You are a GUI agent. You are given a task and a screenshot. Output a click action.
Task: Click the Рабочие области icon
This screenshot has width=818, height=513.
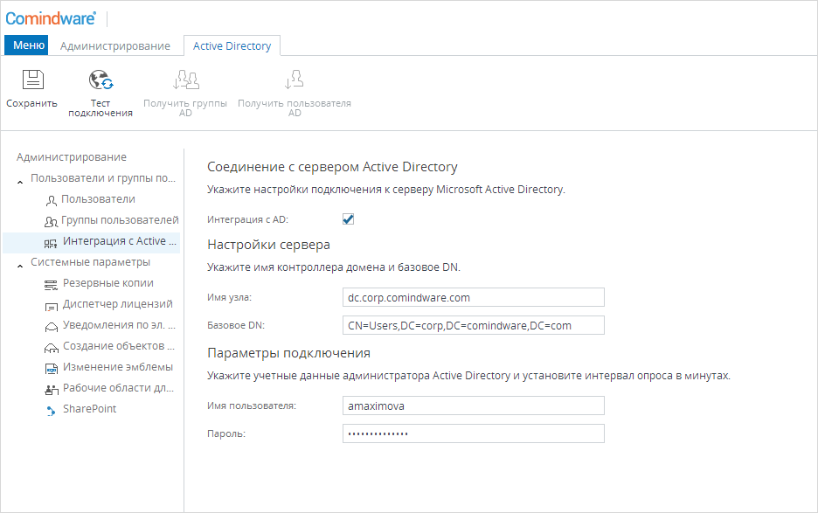point(51,390)
